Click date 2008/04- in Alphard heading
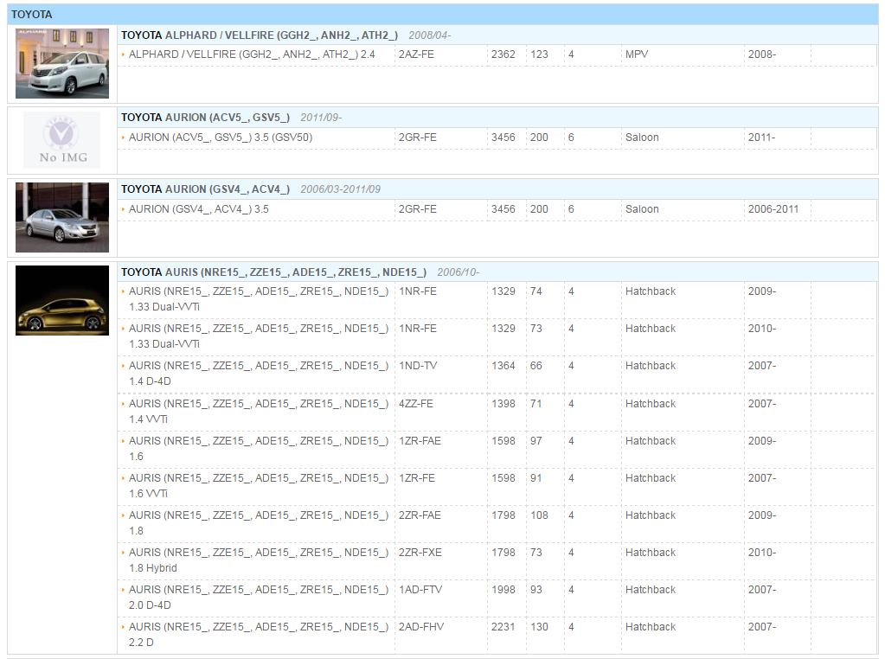This screenshot has width=885, height=659. (429, 35)
